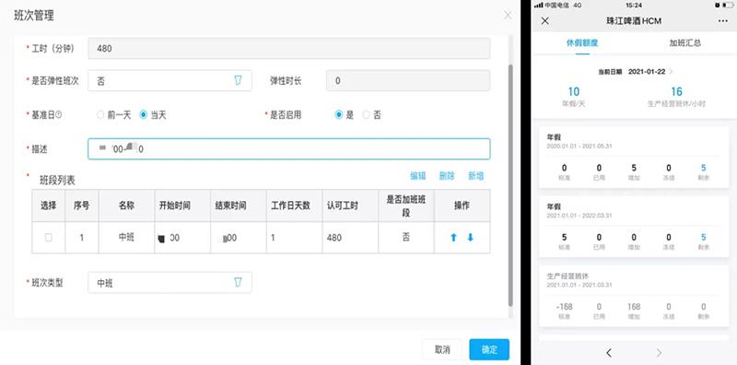Open date picker arrow beside 2021-01-22
Viewport: 737px width, 365px height.
pyautogui.click(x=671, y=72)
